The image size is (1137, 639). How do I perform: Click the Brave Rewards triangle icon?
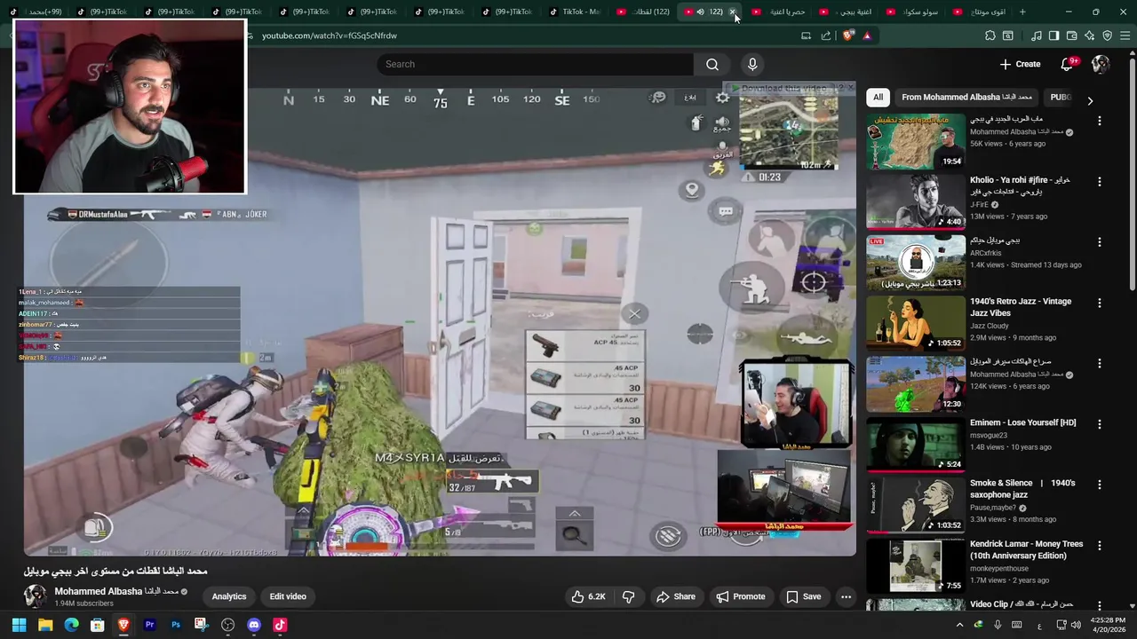point(867,35)
